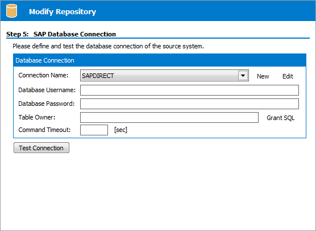The height and width of the screenshot is (231, 316).
Task: Click the 'Please define and test' instruction text
Action: coord(108,46)
